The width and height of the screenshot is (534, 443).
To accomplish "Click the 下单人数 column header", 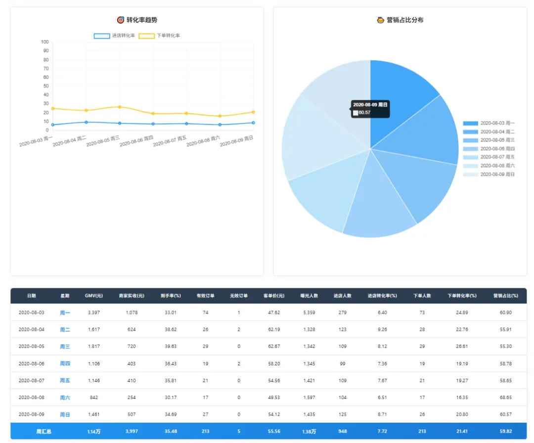I will click(422, 296).
